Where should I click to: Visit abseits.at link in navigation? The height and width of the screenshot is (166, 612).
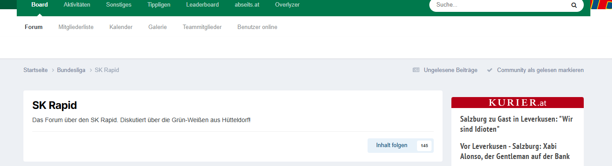click(247, 5)
